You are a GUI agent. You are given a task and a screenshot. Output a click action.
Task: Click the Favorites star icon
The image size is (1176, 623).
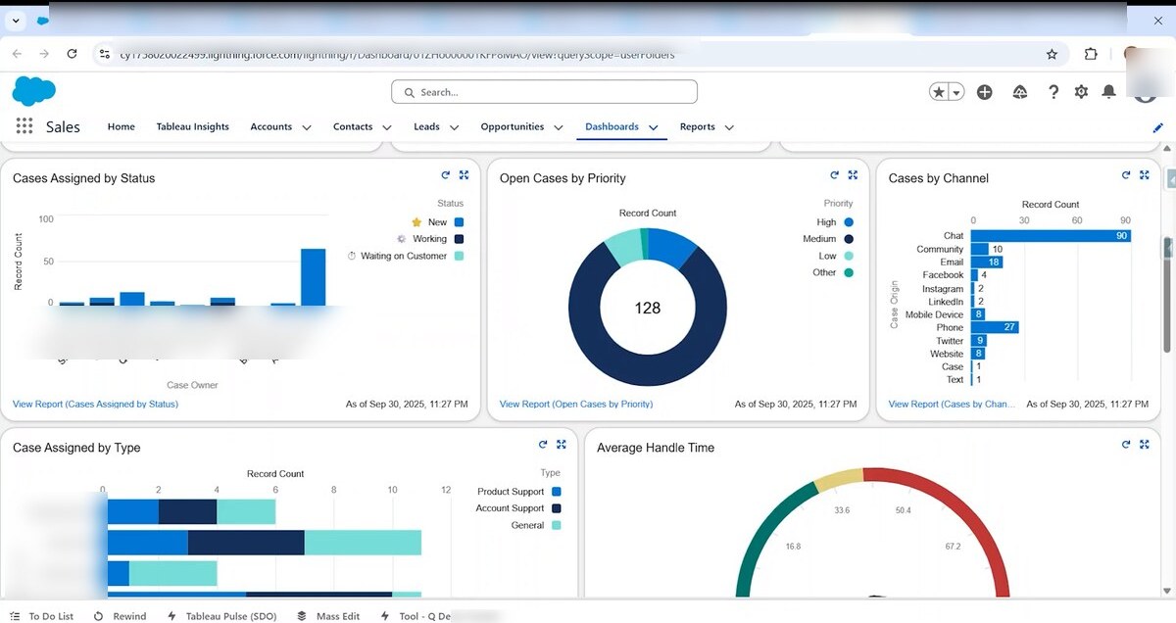[x=939, y=91]
